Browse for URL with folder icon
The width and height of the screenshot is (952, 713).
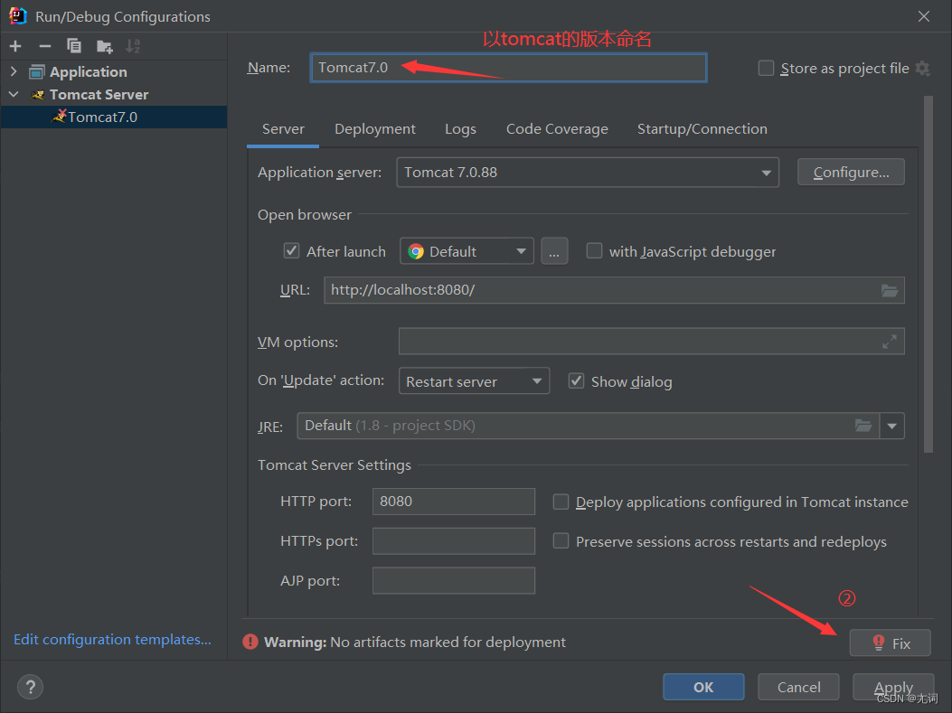(890, 290)
